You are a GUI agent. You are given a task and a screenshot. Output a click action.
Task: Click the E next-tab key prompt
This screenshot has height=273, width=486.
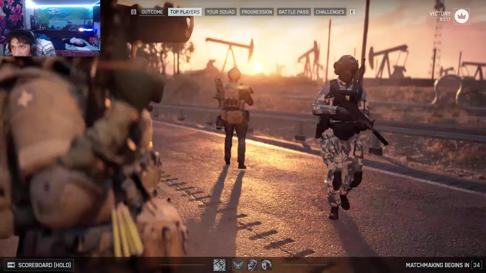[352, 12]
